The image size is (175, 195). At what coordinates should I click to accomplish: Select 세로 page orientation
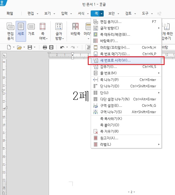[x=21, y=31]
